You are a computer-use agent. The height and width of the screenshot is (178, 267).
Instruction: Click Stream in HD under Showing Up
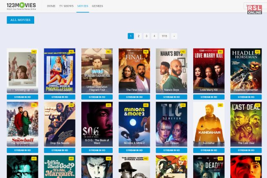click(x=23, y=97)
